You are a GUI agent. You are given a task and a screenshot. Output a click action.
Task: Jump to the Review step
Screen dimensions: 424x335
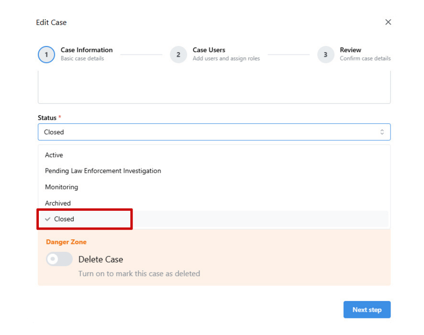(351, 50)
